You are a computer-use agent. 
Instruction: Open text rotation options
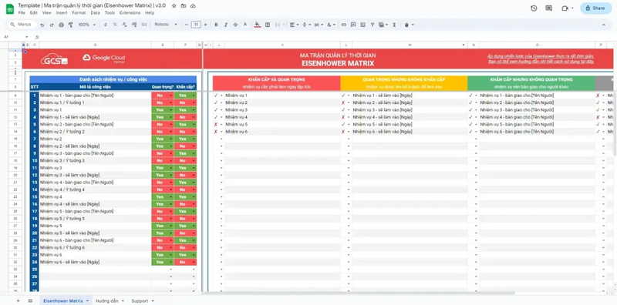(331, 25)
